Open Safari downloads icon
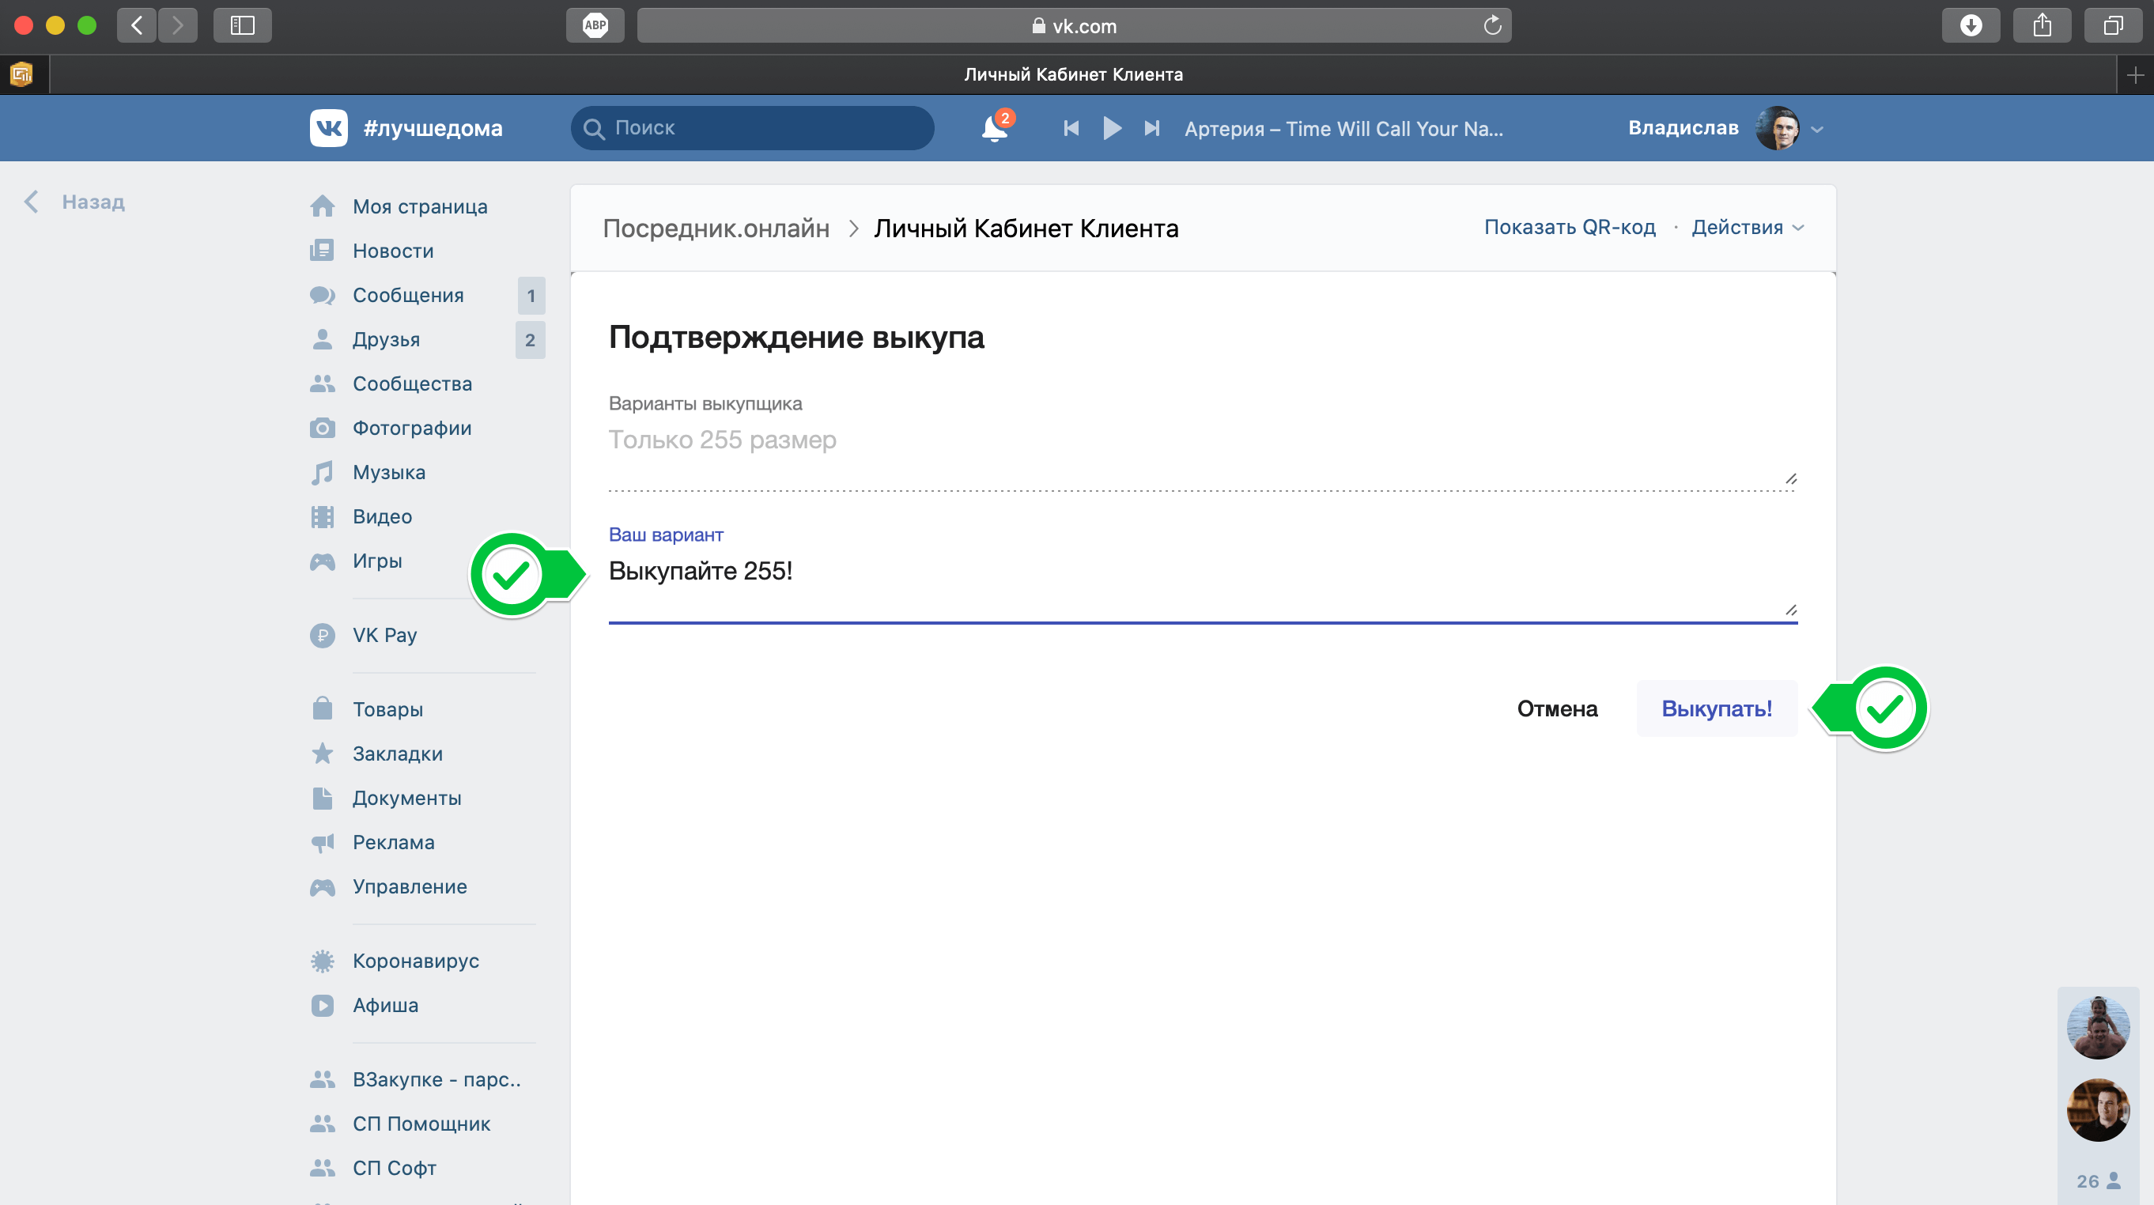 [1970, 25]
